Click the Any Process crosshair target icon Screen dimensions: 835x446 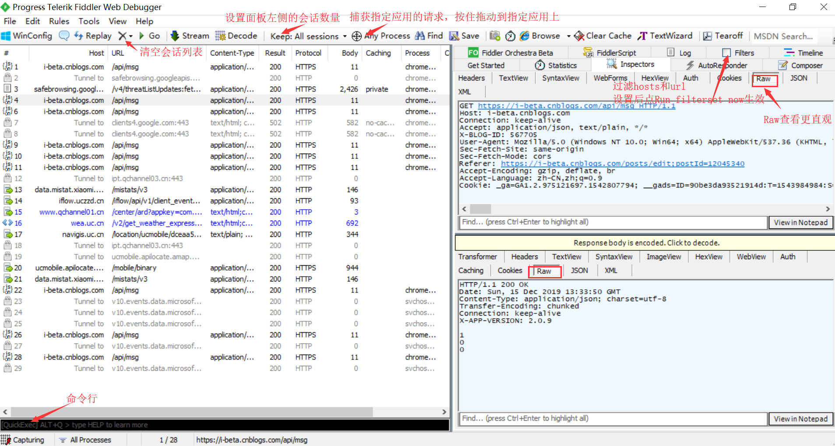click(x=357, y=36)
